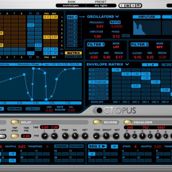Screen dimensions: 172x172
Task: Click the FILTER 1 label button
Action: click(96, 44)
